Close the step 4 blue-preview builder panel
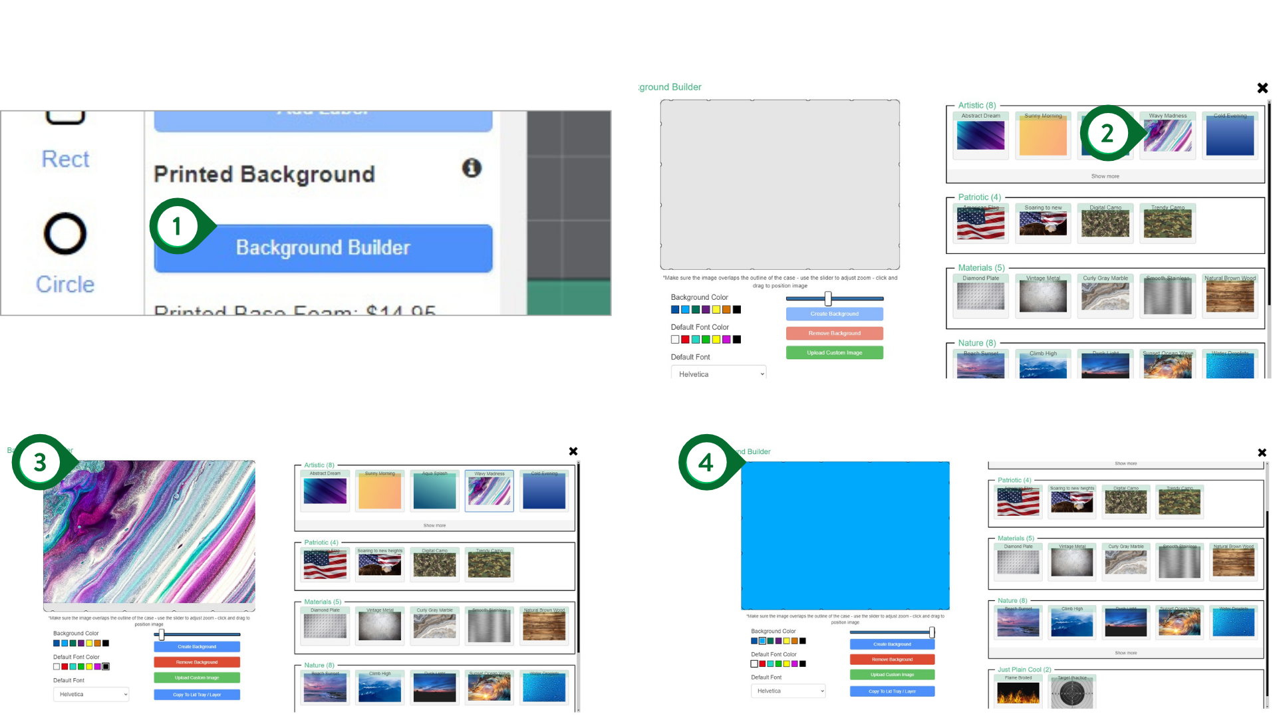The image size is (1277, 716). (x=1262, y=453)
